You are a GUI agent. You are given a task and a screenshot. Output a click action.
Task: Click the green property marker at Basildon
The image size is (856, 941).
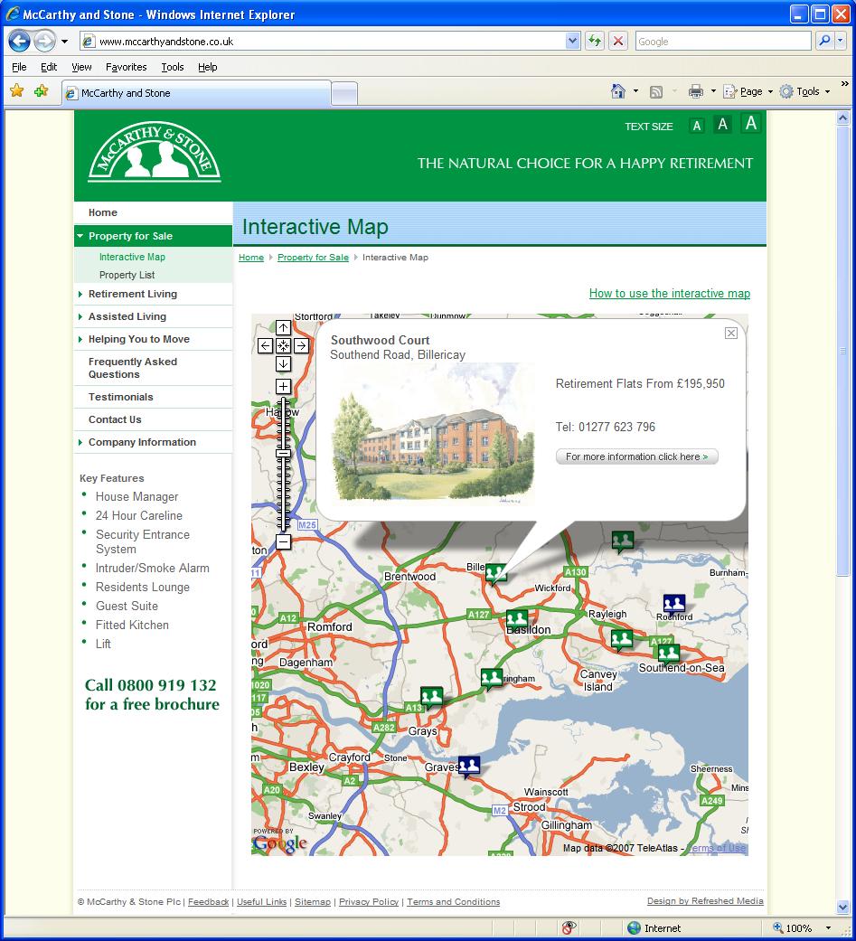coord(517,620)
